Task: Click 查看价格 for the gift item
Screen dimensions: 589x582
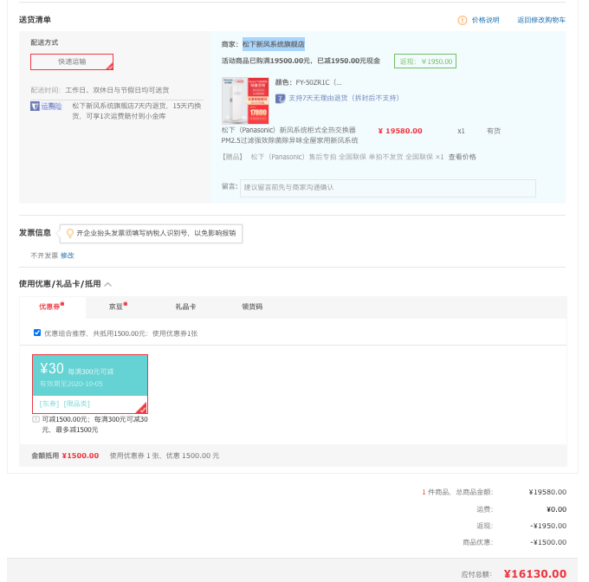Action: click(462, 157)
